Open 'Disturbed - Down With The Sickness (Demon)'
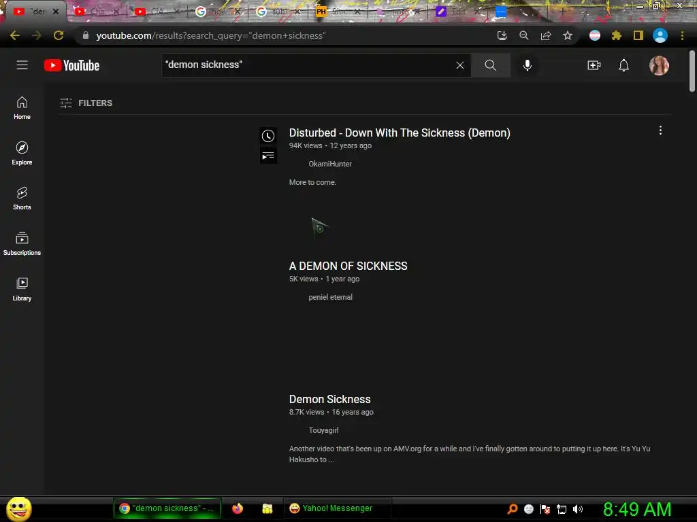The image size is (697, 522). pyautogui.click(x=400, y=133)
